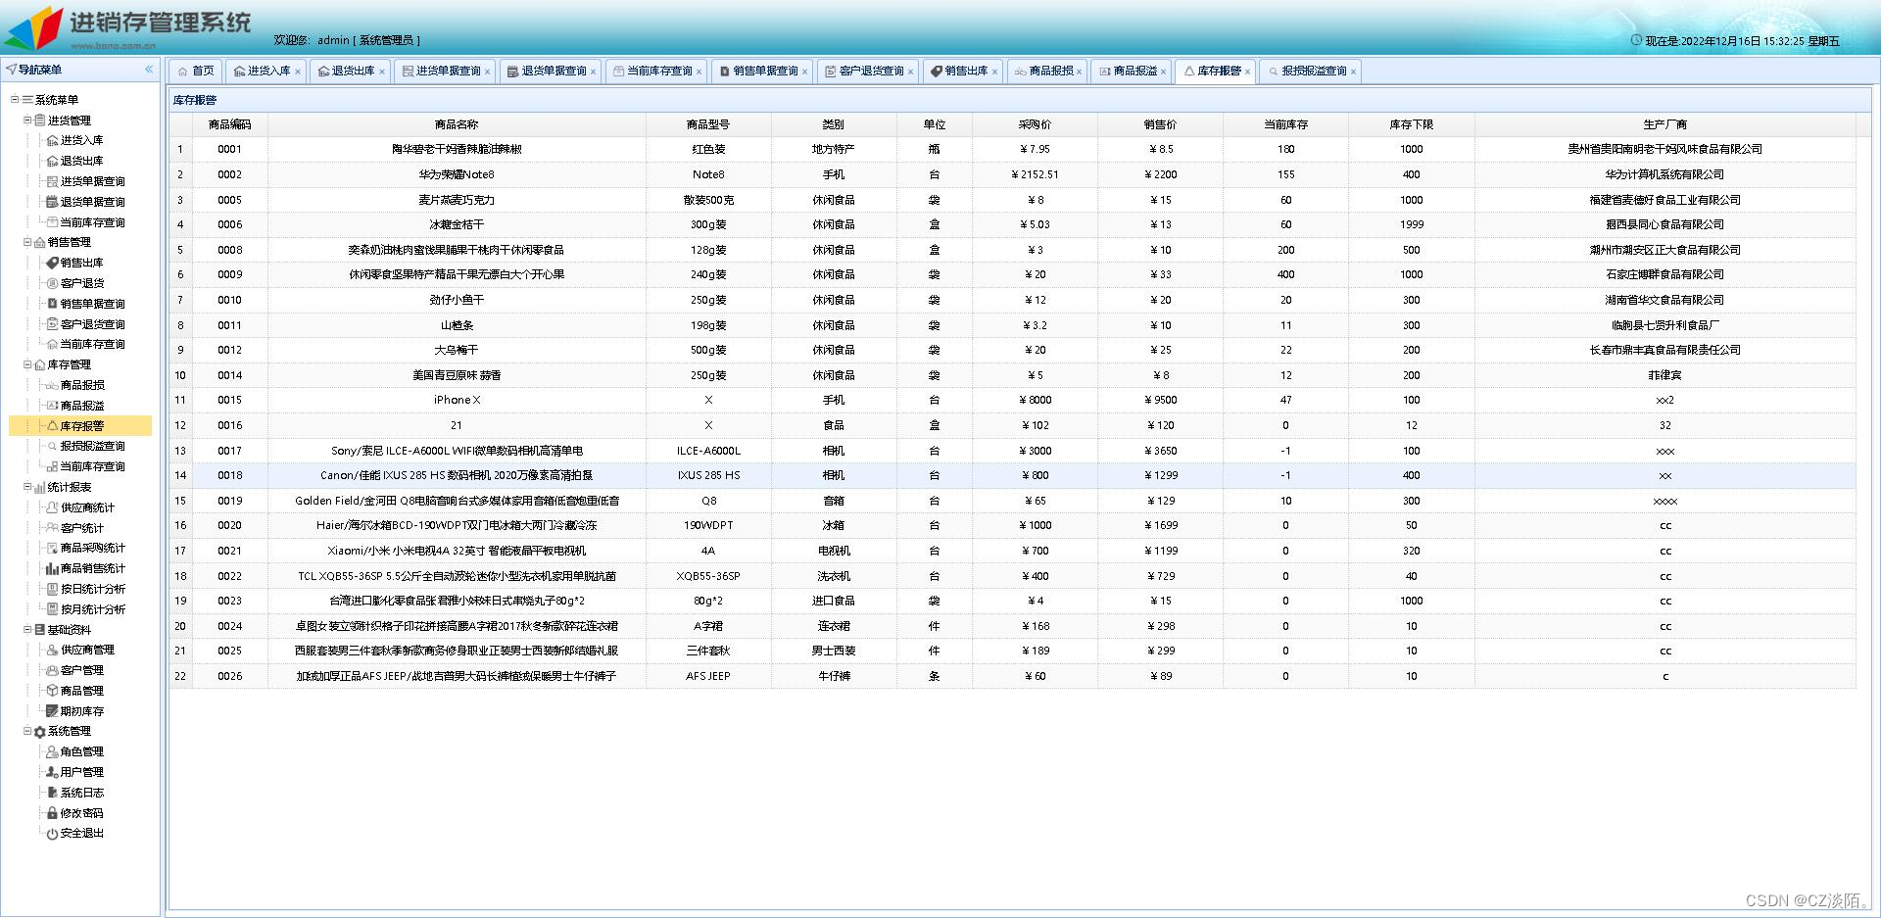
Task: Open 退货出库 in the navigation tree
Action: click(81, 162)
